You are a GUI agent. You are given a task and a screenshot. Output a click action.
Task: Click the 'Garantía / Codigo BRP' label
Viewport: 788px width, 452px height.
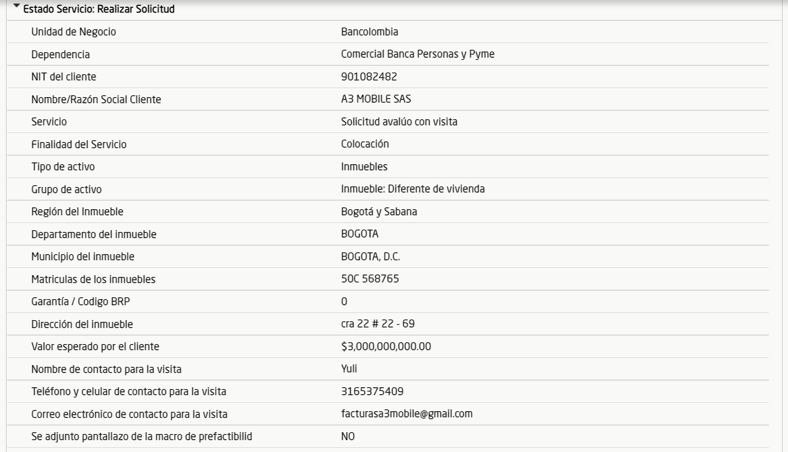pyautogui.click(x=80, y=302)
